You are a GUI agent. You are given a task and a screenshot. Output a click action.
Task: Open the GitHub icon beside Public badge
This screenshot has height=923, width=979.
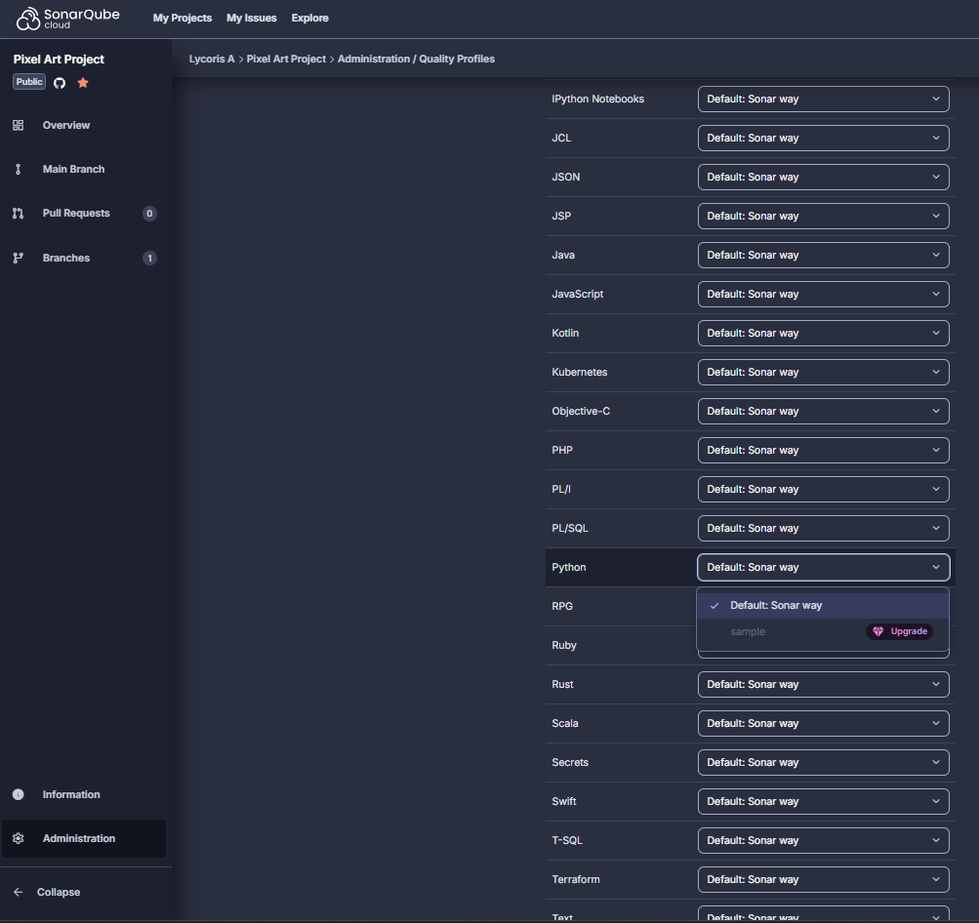60,83
